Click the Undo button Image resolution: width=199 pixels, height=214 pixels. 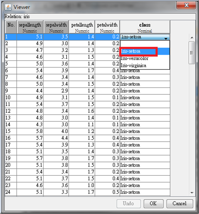[x=129, y=204]
